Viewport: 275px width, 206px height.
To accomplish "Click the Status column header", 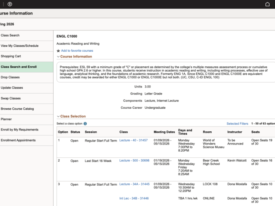I will click(75, 132).
